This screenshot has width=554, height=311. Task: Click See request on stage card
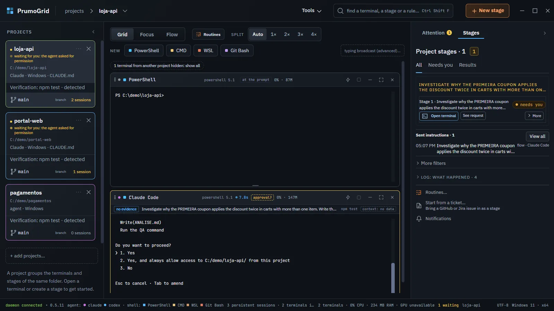pyautogui.click(x=473, y=116)
